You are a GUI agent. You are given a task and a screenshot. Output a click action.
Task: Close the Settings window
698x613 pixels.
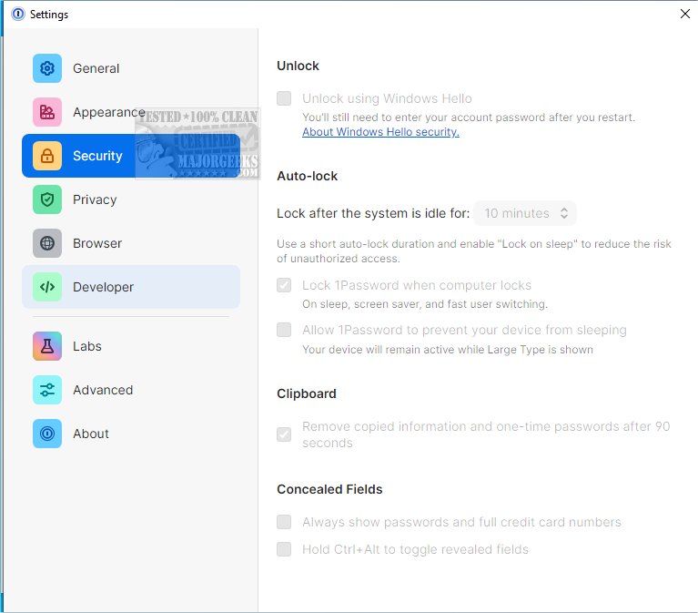(685, 14)
